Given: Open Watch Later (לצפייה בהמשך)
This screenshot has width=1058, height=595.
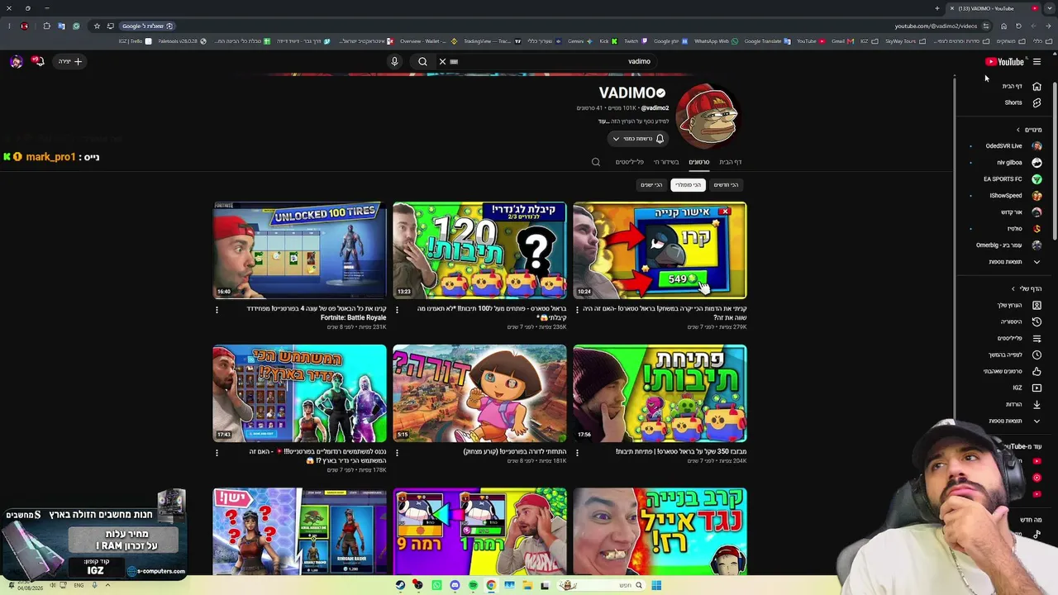Looking at the screenshot, I should 1015,355.
